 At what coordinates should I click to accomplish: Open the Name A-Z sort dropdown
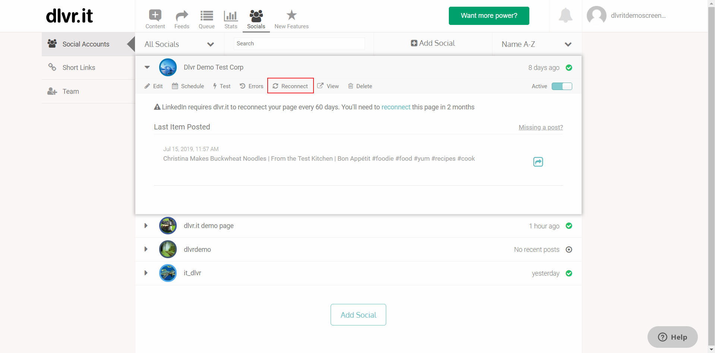tap(537, 44)
